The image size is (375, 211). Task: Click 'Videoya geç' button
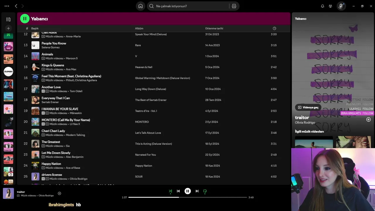tap(308, 108)
